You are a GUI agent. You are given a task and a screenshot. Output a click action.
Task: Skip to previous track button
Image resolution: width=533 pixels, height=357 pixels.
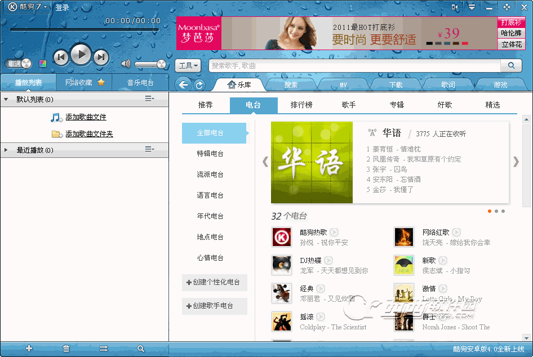click(61, 57)
